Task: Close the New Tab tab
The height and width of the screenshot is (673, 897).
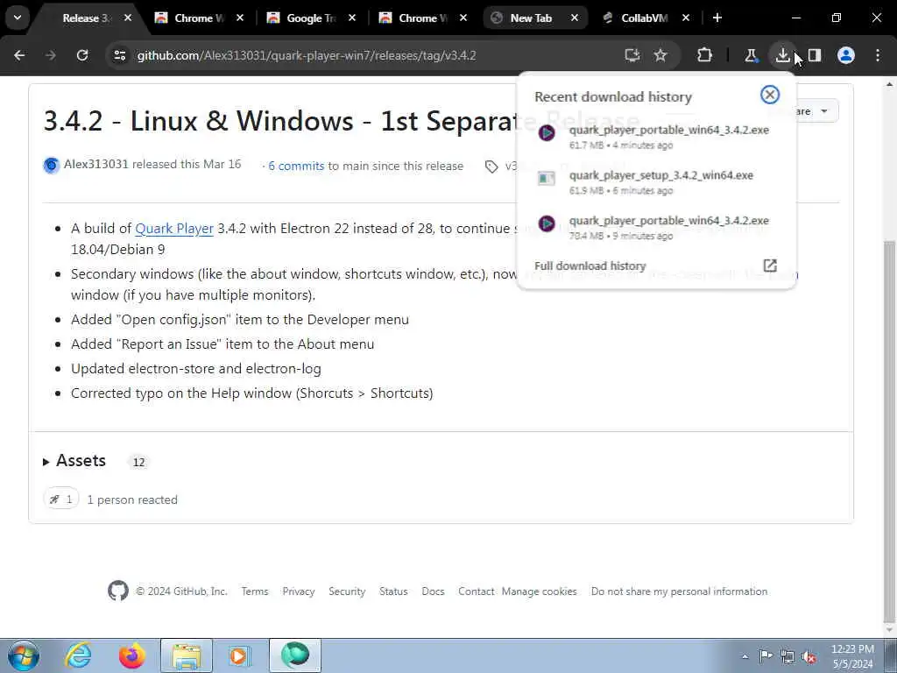Action: tap(575, 18)
